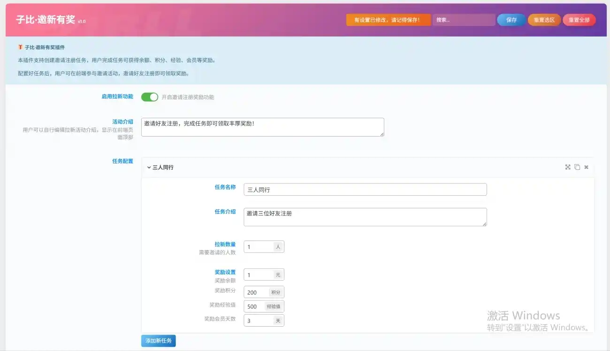Click the move handle icon on 三人同行 panel

[x=568, y=167]
